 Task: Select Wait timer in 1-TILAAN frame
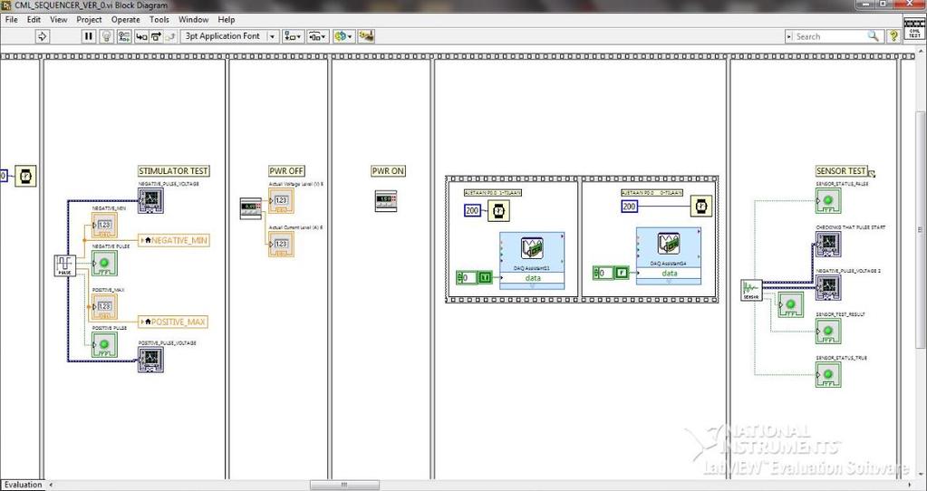pyautogui.click(x=499, y=210)
